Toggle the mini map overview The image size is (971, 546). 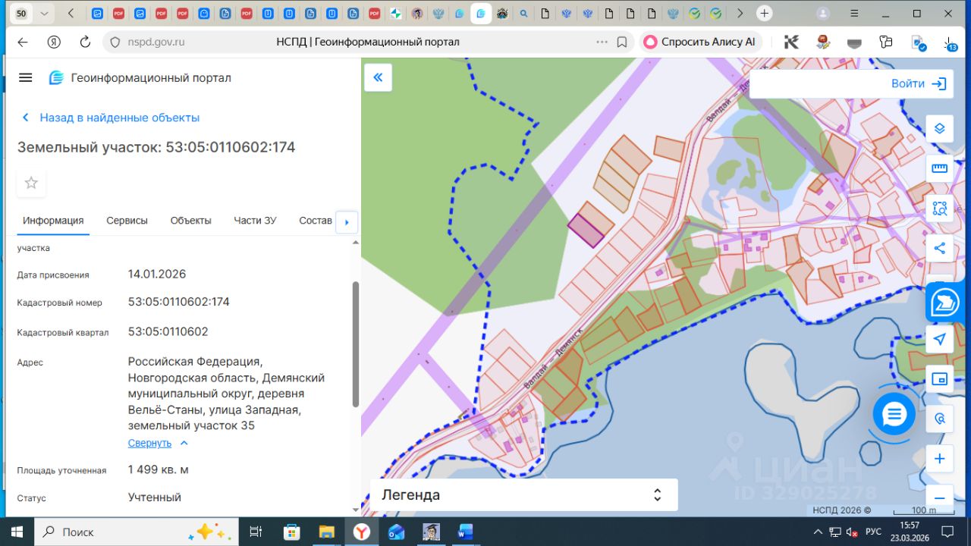pyautogui.click(x=939, y=378)
